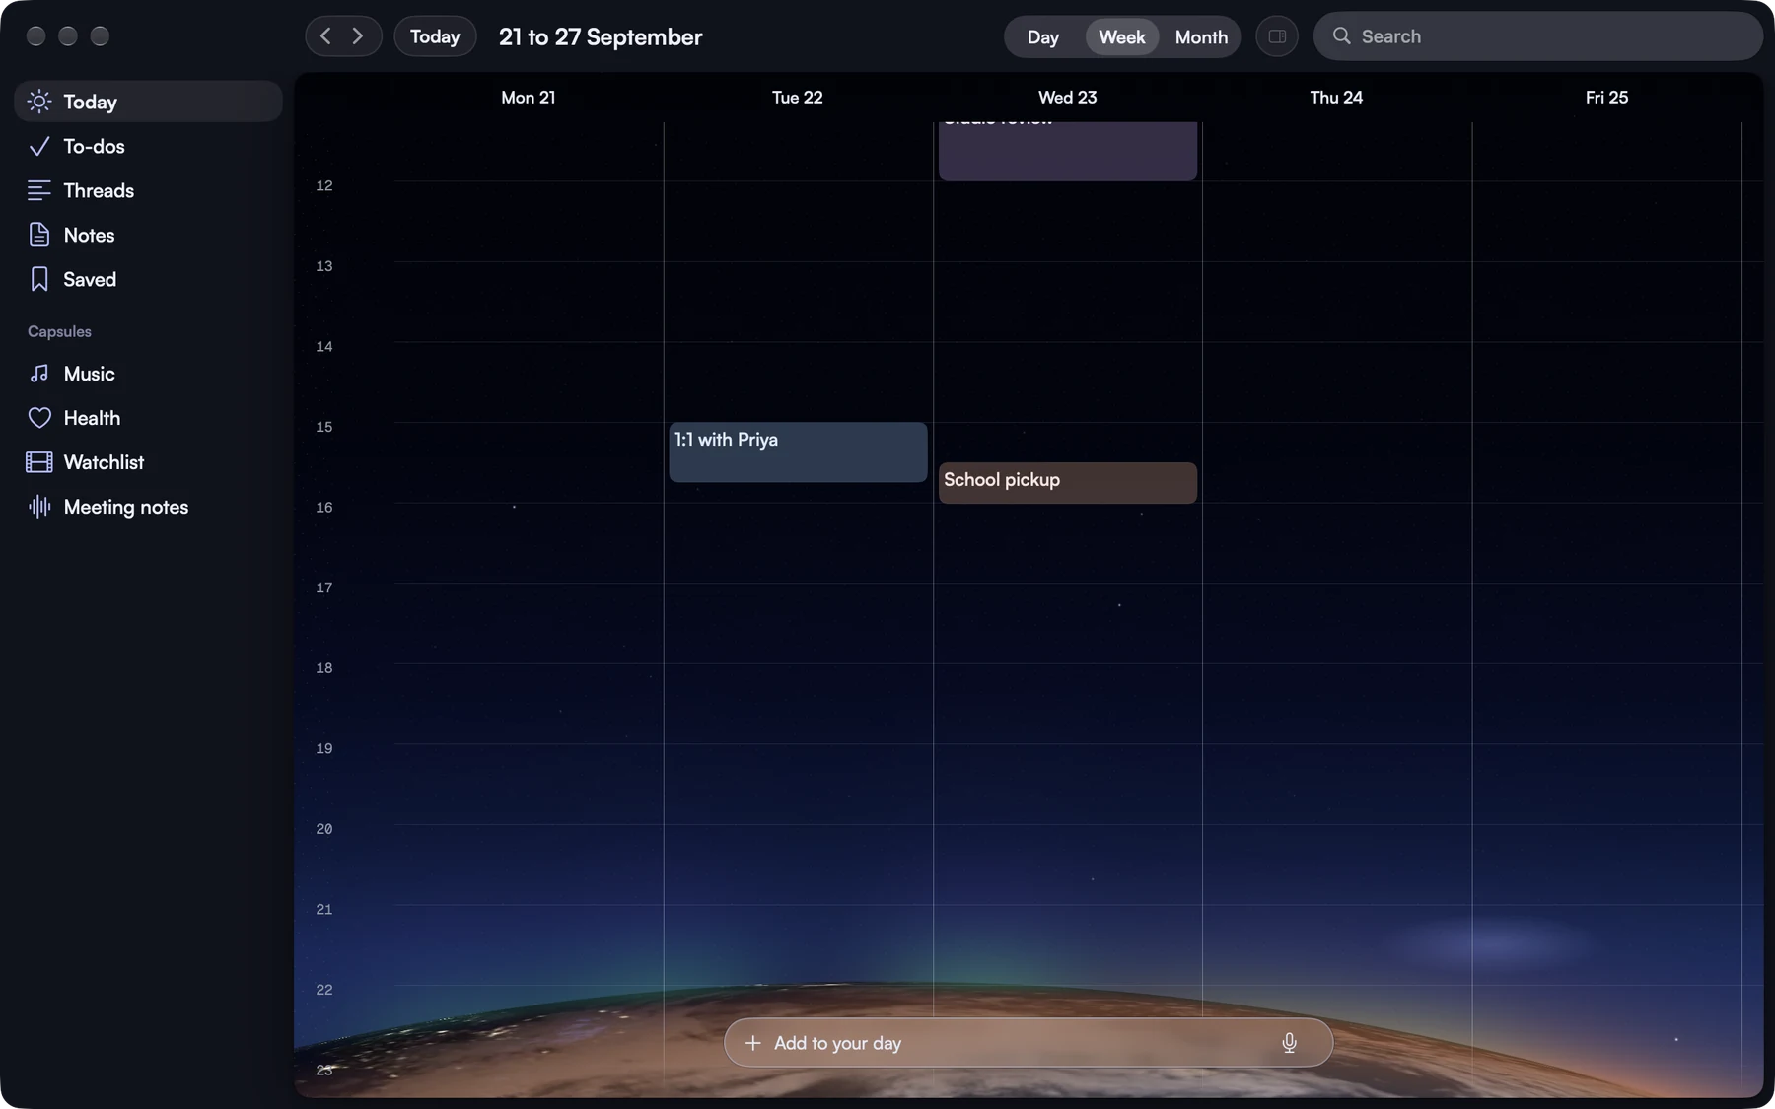Select the Thu 24 day header
1775x1109 pixels.
pyautogui.click(x=1337, y=98)
